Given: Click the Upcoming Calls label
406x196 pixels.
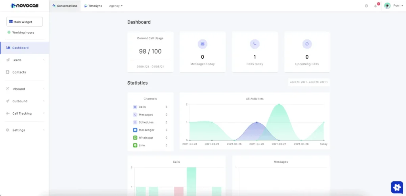Looking at the screenshot, I should 307,64.
